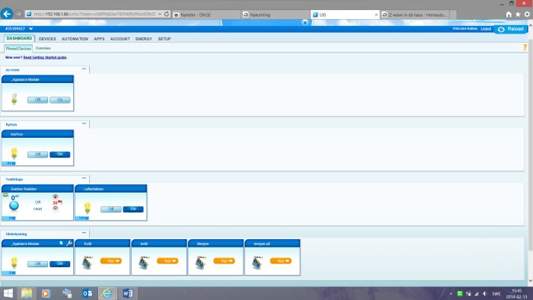Image resolution: width=533 pixels, height=300 pixels.
Task: Collapse the Utebelysning section
Action: [x=84, y=233]
